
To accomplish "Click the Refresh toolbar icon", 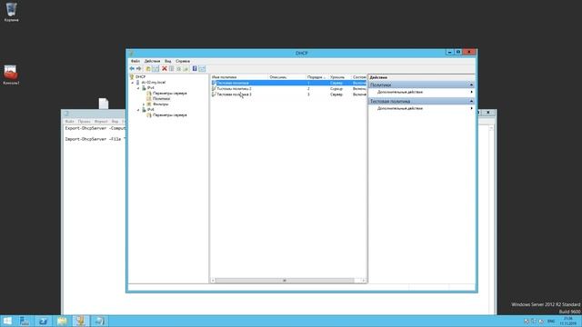I will point(178,69).
